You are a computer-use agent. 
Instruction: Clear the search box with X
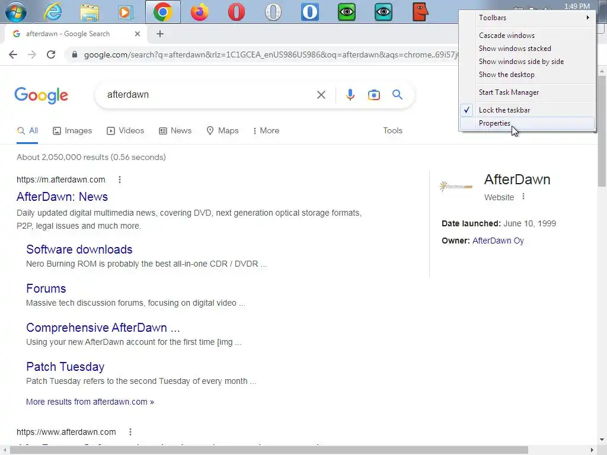click(x=321, y=95)
